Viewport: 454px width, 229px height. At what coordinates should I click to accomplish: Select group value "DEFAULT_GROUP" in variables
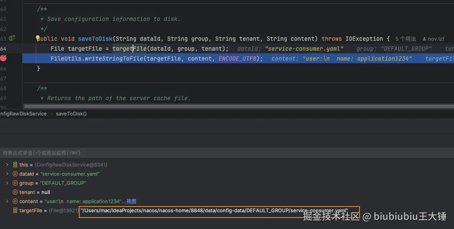(63, 183)
